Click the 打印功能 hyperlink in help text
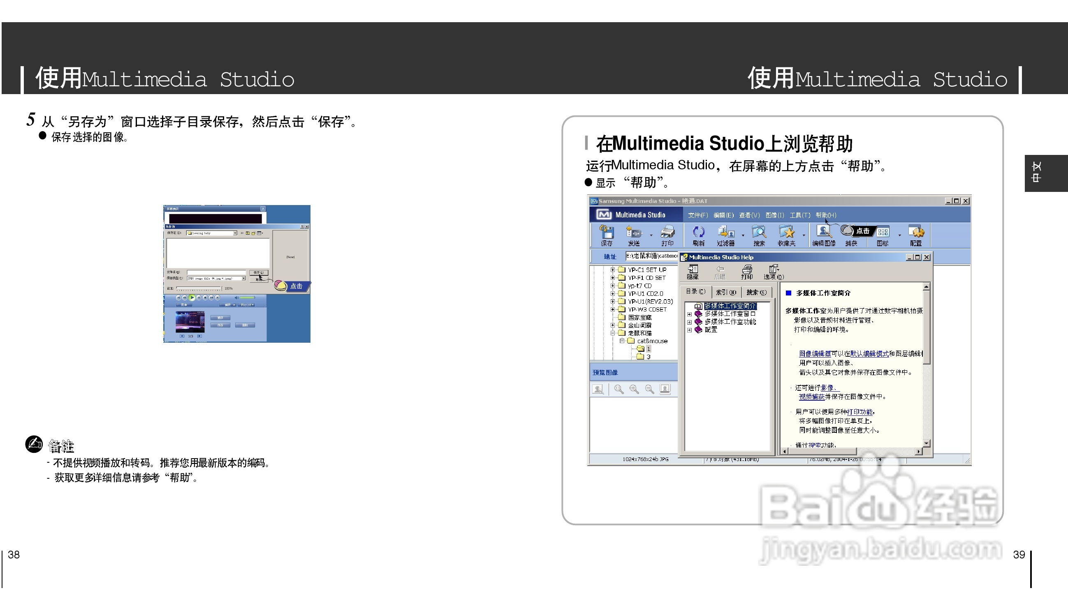 [859, 412]
